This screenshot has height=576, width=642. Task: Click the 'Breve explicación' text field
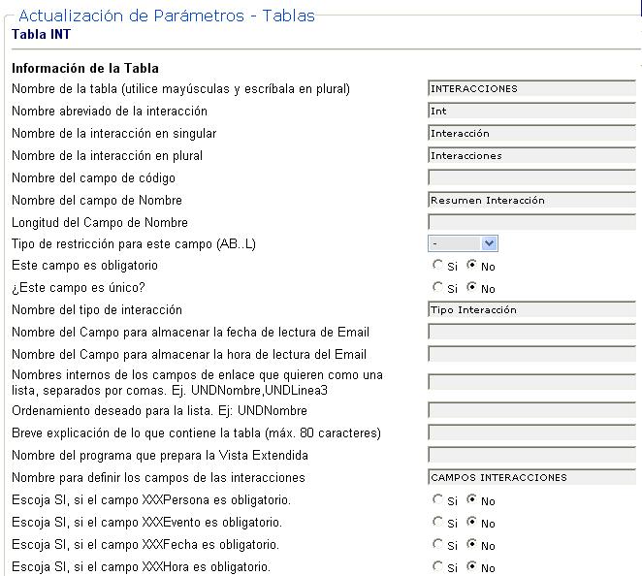click(x=531, y=432)
